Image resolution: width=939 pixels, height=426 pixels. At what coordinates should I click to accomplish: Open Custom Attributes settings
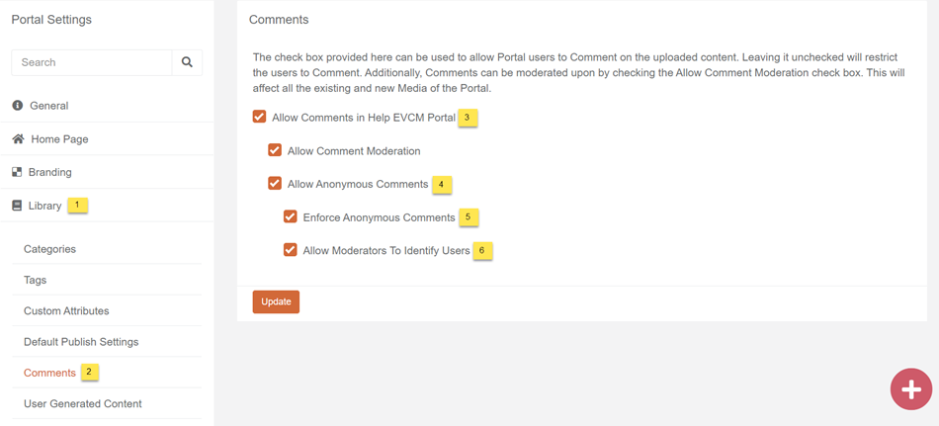click(66, 310)
